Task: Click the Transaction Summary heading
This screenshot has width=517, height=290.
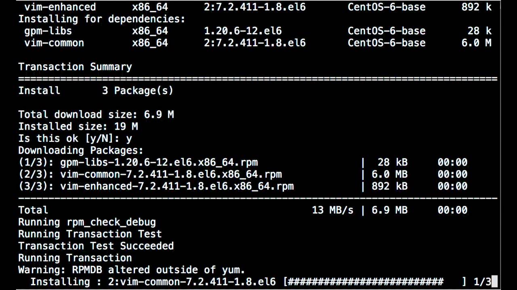Action: [75, 67]
